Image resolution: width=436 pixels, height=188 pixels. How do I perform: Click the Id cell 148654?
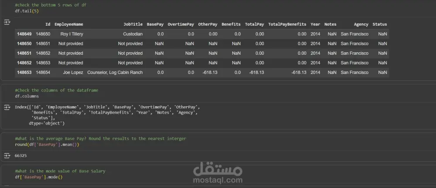click(43, 73)
